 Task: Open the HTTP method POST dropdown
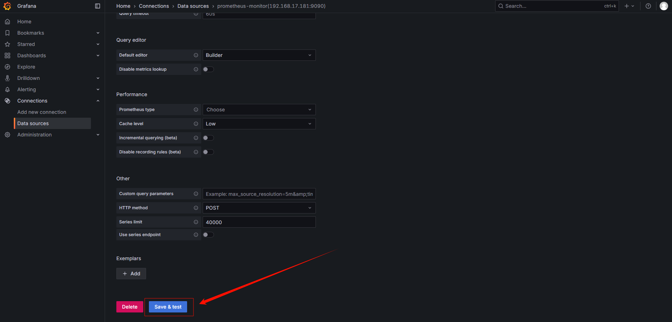259,208
